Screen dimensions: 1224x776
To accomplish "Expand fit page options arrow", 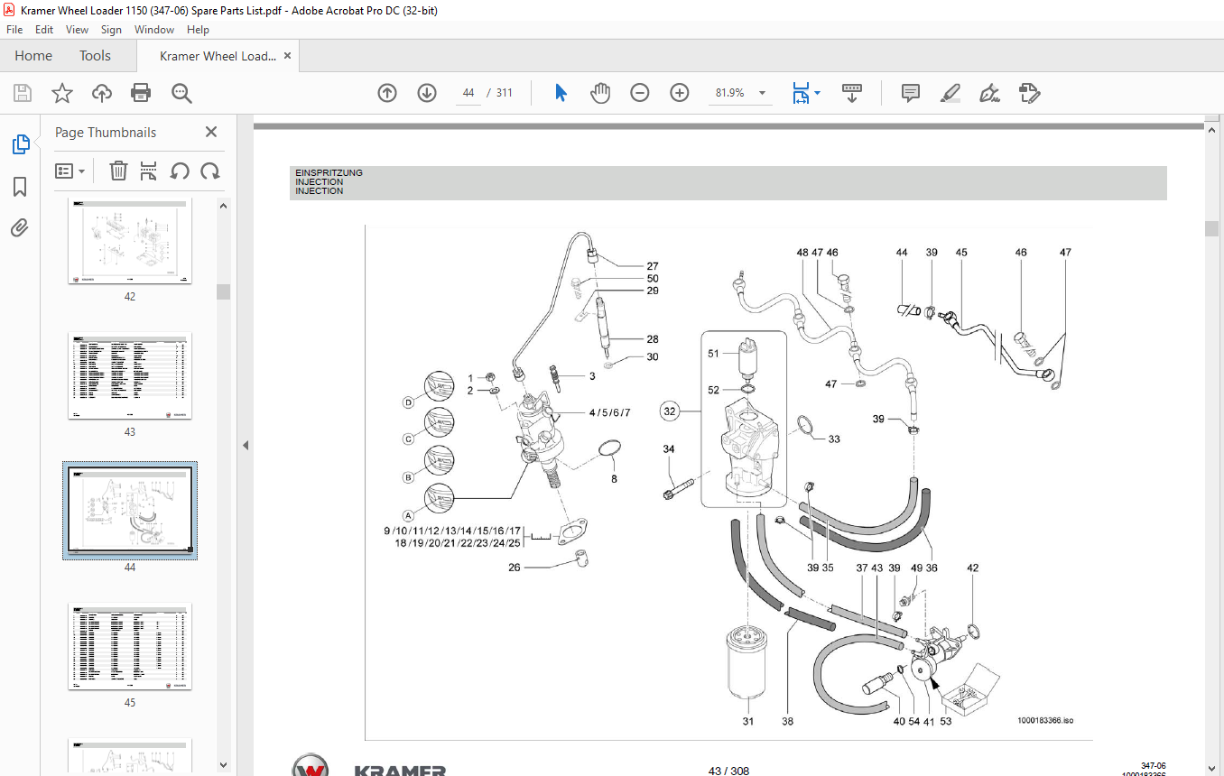I will [817, 93].
